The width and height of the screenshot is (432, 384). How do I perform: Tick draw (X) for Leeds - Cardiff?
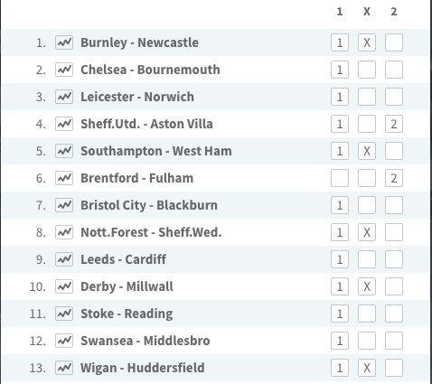pos(367,259)
